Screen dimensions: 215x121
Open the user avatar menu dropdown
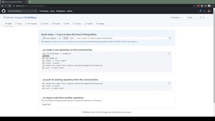click(x=210, y=11)
